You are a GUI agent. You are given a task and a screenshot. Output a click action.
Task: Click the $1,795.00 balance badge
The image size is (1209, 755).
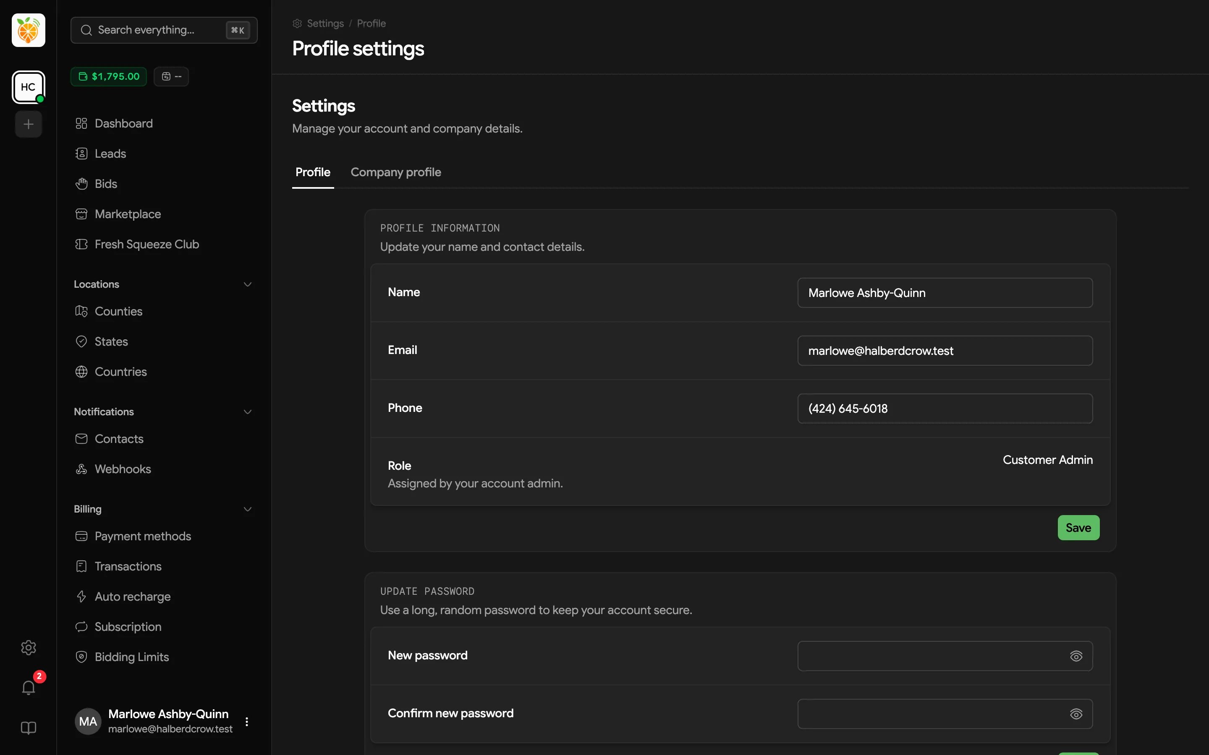pyautogui.click(x=109, y=76)
